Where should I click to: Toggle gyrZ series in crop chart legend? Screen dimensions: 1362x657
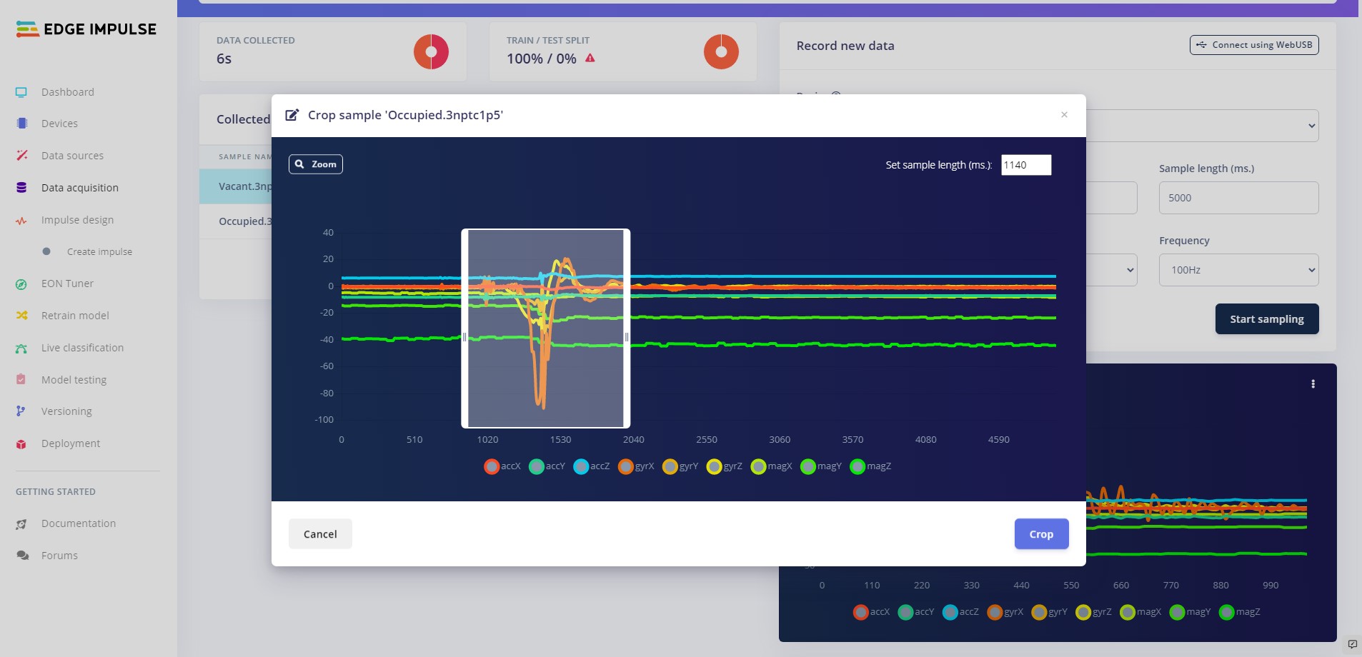point(725,466)
